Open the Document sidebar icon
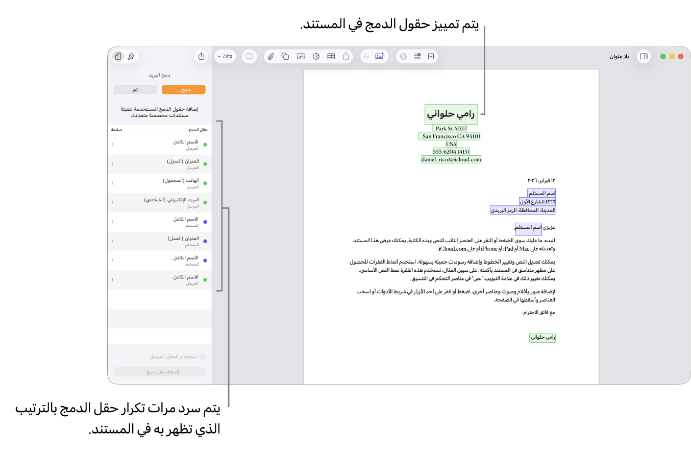Screen dimensions: 691x451 [118, 56]
